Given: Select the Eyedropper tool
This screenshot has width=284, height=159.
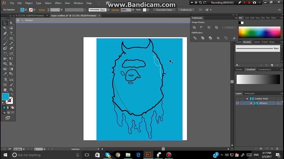Looking at the screenshot, I should (5, 74).
